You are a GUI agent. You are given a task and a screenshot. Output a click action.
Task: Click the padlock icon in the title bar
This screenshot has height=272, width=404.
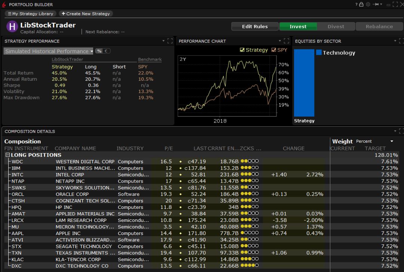[x=361, y=4]
